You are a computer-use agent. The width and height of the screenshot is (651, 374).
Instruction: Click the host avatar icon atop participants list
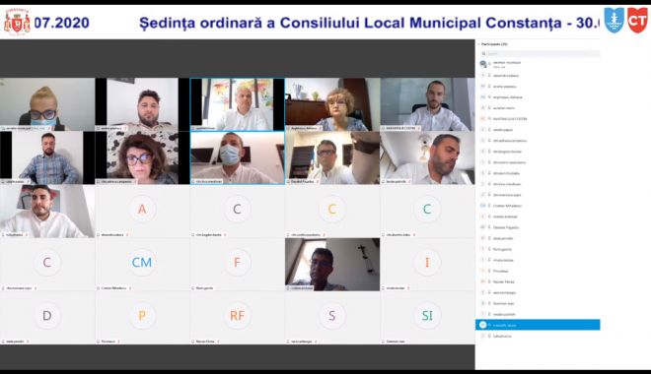point(483,64)
